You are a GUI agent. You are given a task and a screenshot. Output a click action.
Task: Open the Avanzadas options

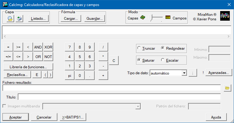(x=219, y=73)
